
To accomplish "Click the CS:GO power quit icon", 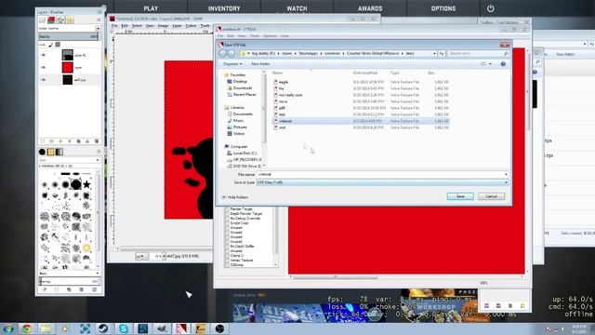I will point(490,8).
